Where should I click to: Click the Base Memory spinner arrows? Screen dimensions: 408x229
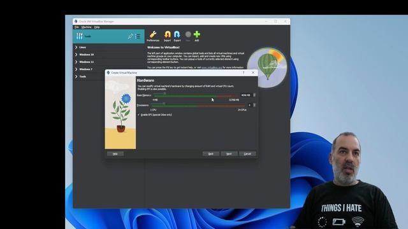pyautogui.click(x=254, y=95)
